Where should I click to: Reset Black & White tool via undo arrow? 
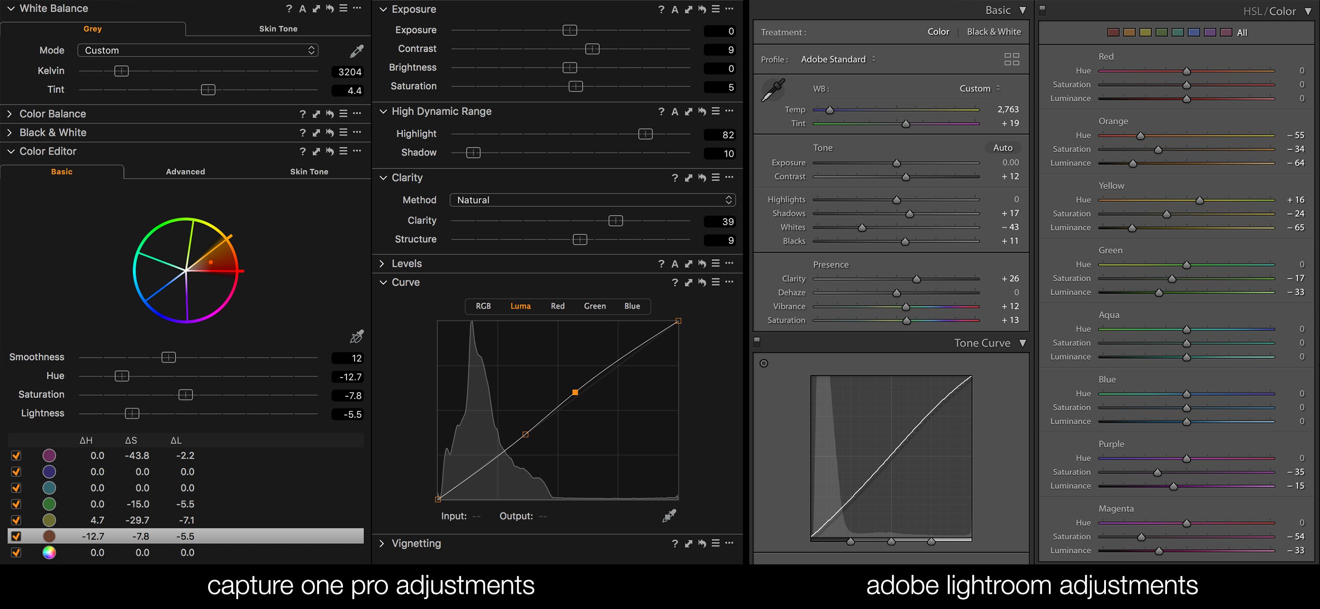click(x=330, y=133)
